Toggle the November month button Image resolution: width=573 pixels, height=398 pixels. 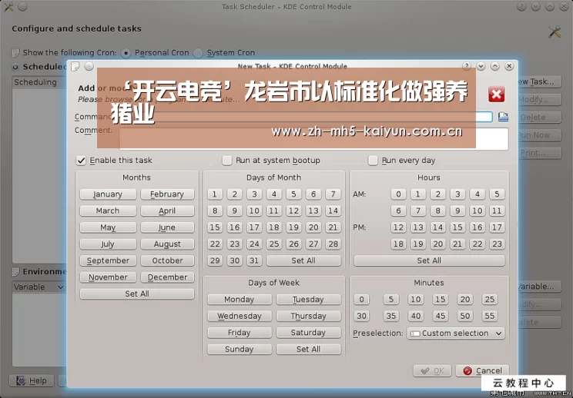[108, 277]
